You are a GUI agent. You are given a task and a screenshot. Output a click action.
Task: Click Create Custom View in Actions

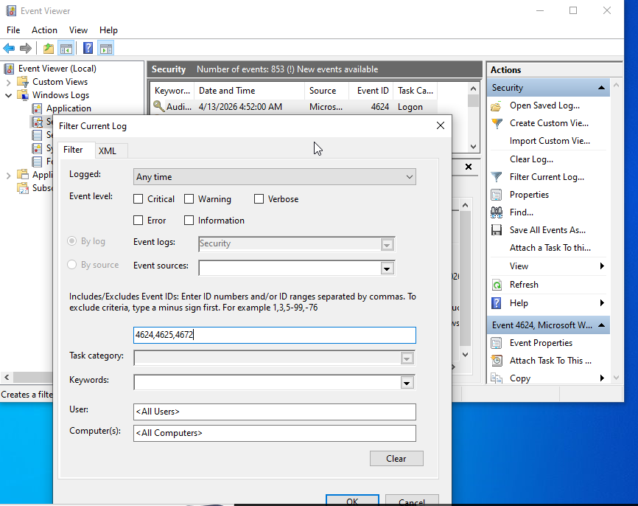pyautogui.click(x=548, y=123)
